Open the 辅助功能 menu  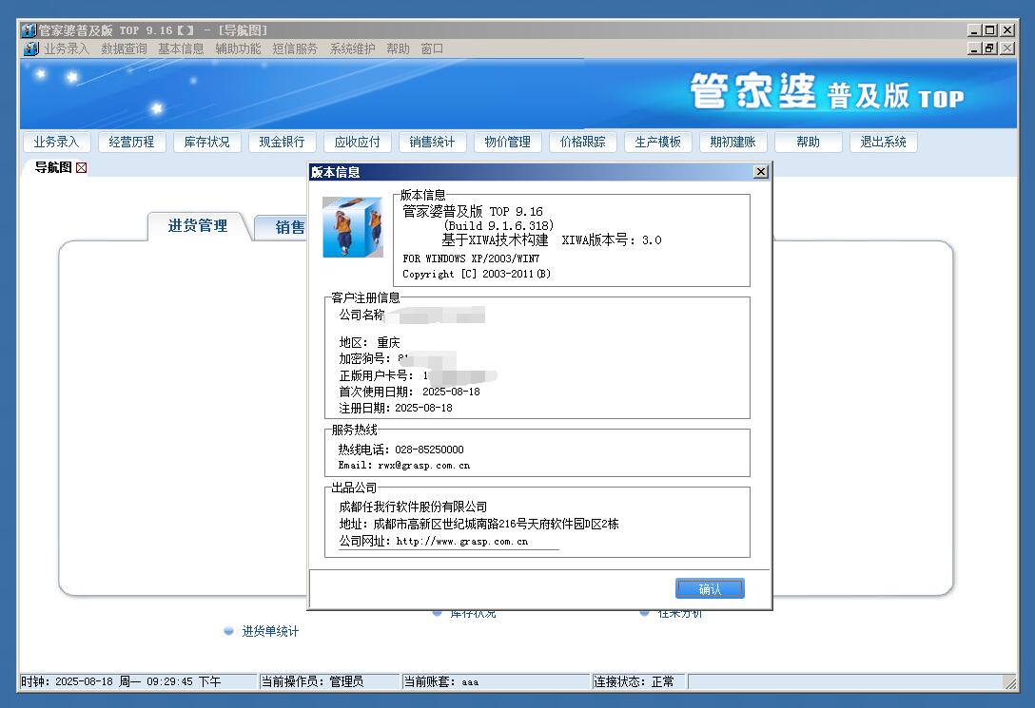(x=238, y=48)
